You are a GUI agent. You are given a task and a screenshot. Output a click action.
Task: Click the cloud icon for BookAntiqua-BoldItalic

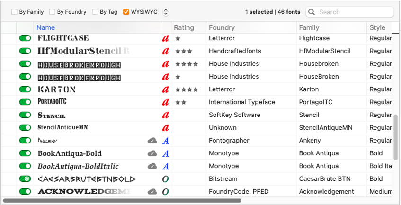152,166
